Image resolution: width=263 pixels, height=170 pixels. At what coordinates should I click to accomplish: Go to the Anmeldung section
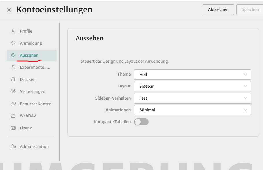[32, 43]
